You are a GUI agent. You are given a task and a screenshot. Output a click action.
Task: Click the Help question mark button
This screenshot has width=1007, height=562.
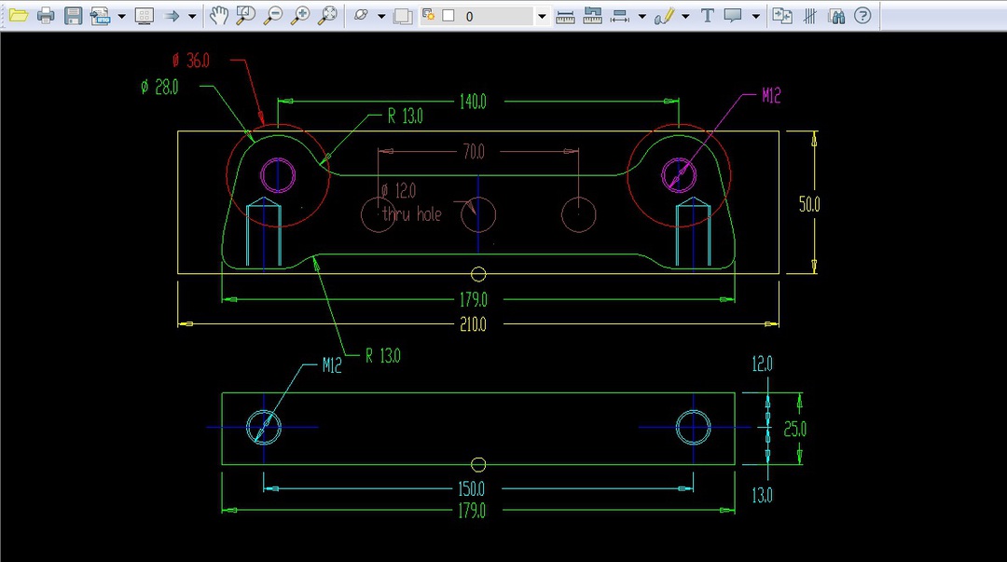coord(860,16)
